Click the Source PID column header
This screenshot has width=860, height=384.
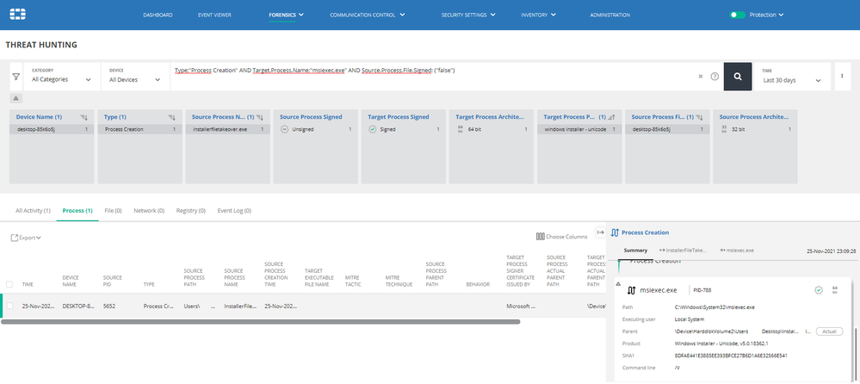(113, 281)
